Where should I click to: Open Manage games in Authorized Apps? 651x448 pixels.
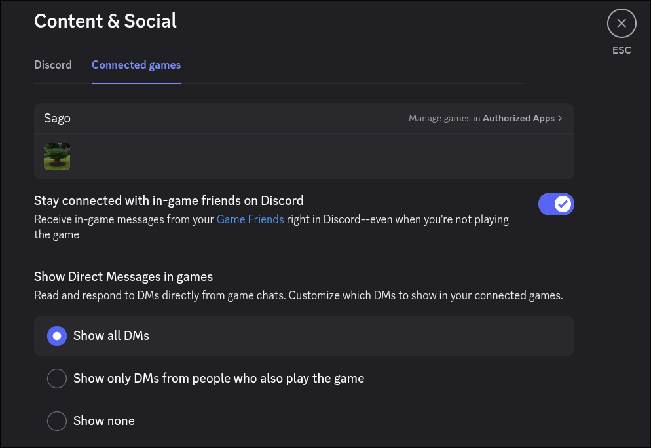(x=485, y=118)
